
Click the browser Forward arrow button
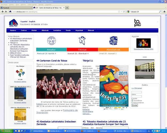click(x=6, y=12)
